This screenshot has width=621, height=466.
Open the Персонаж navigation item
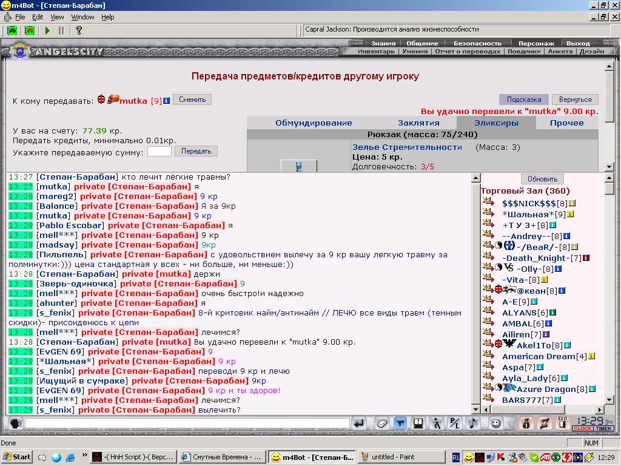537,44
